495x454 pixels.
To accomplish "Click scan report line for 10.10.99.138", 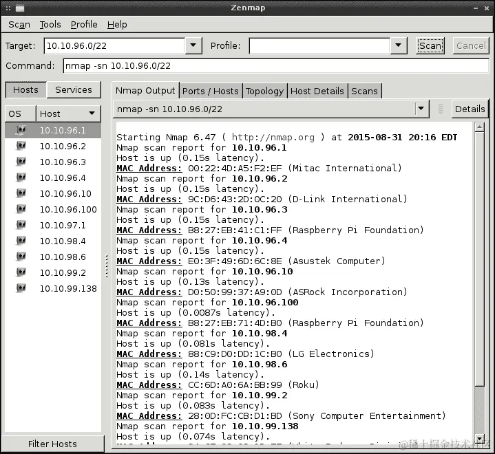I will [207, 426].
